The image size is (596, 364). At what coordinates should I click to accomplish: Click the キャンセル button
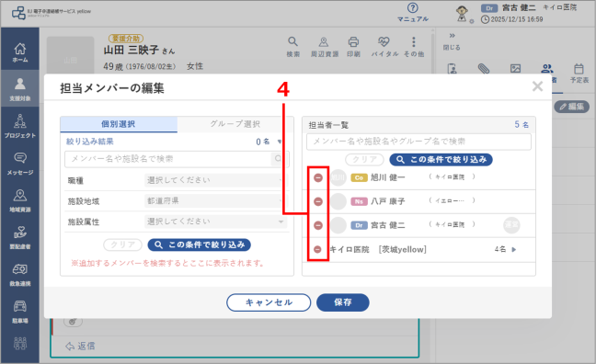click(269, 302)
